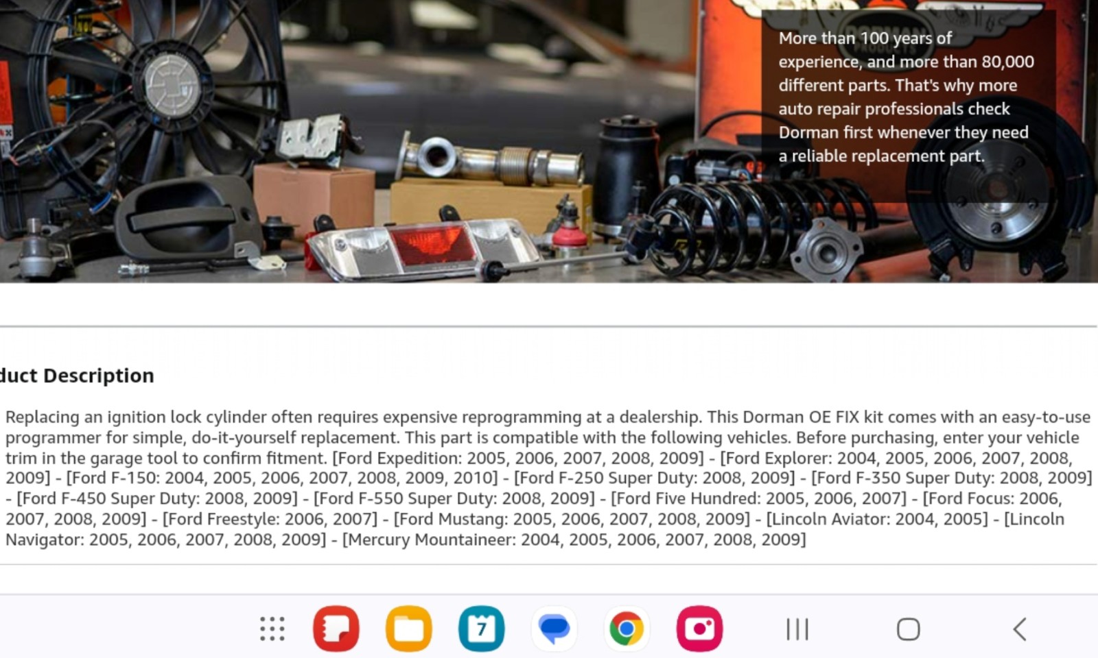Launch the blue Messages app

point(554,629)
